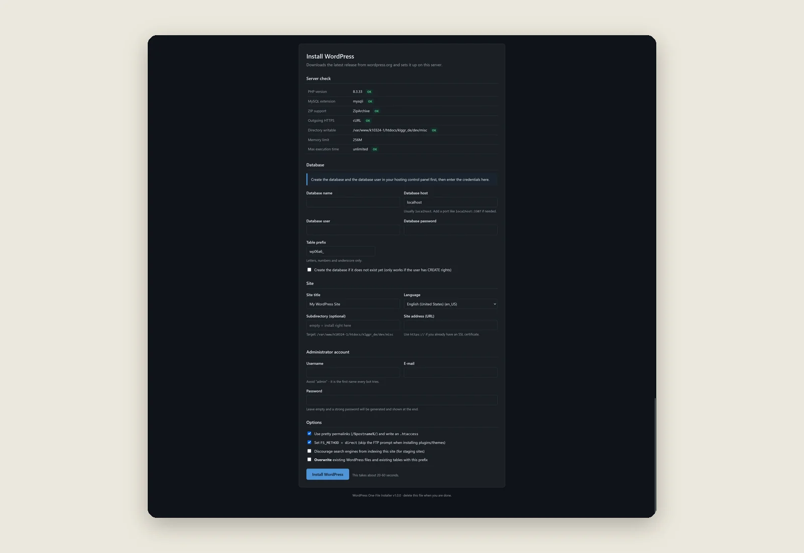Image resolution: width=804 pixels, height=553 pixels.
Task: Click the Install WordPress button
Action: click(x=328, y=474)
